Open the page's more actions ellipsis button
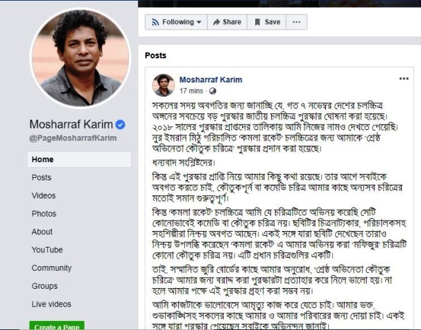This screenshot has width=421, height=330. (x=296, y=22)
